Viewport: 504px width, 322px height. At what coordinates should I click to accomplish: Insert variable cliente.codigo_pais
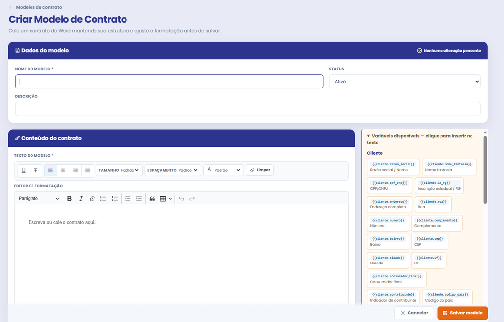447,297
